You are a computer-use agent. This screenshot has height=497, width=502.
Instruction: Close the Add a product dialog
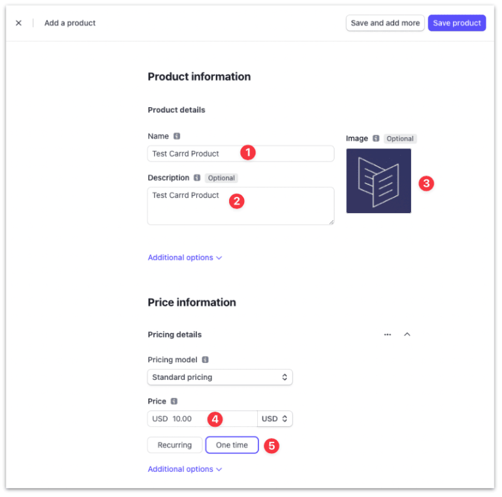pos(18,23)
